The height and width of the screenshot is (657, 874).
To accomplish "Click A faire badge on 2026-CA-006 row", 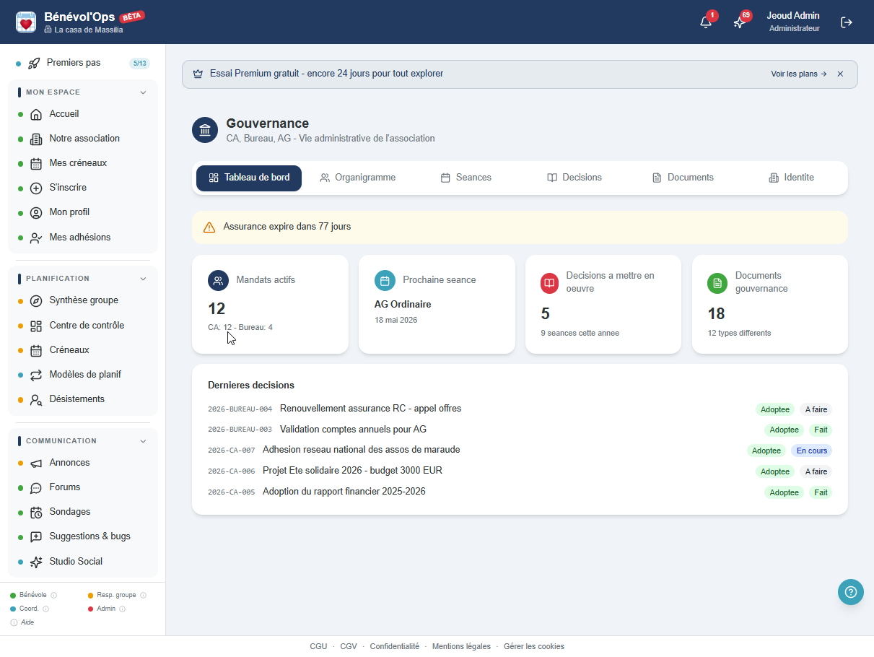I will click(x=816, y=471).
